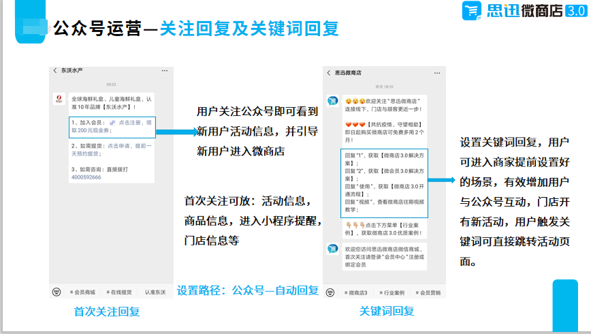Click the 用户关注公众号即可看到 paragraph

257,132
